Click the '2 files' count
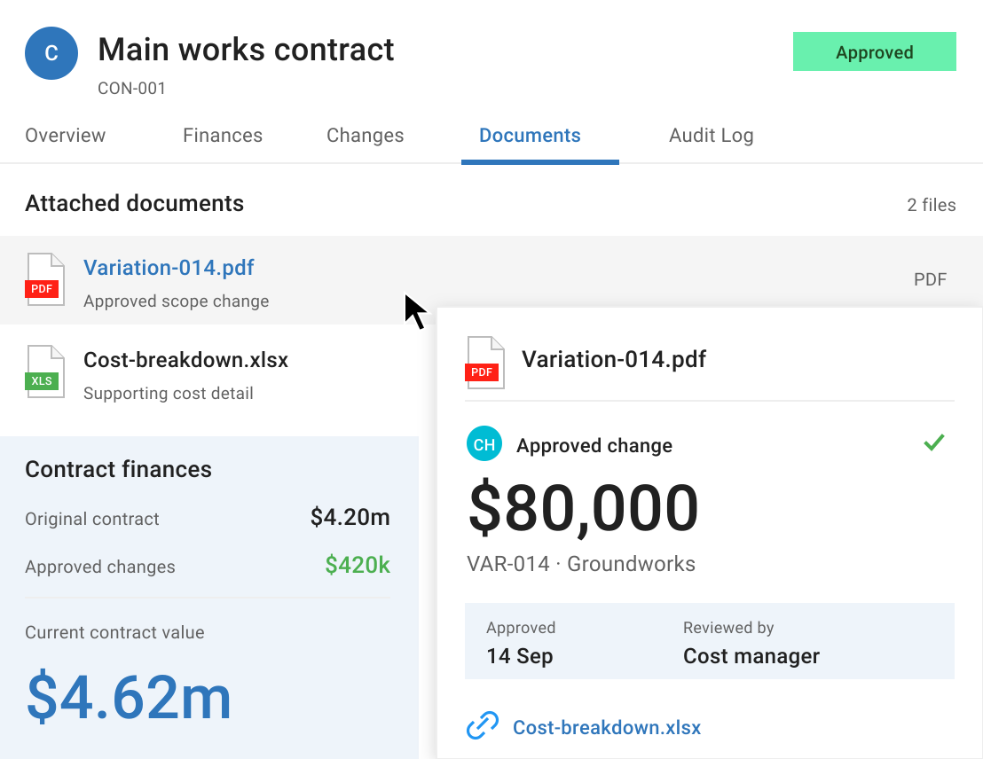This screenshot has height=759, width=983. [x=931, y=205]
